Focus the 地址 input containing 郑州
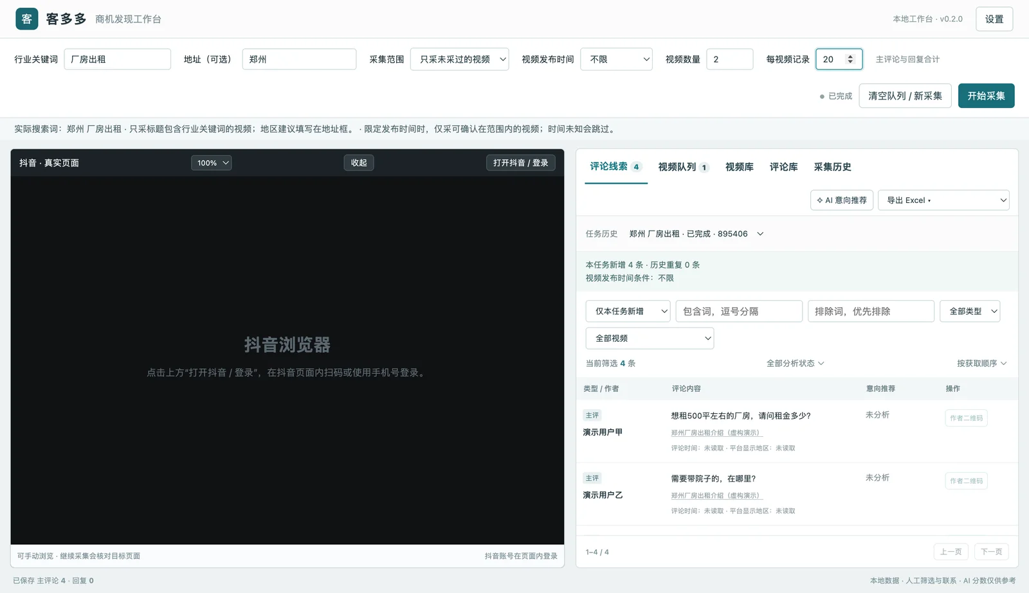Image resolution: width=1029 pixels, height=593 pixels. coord(299,59)
